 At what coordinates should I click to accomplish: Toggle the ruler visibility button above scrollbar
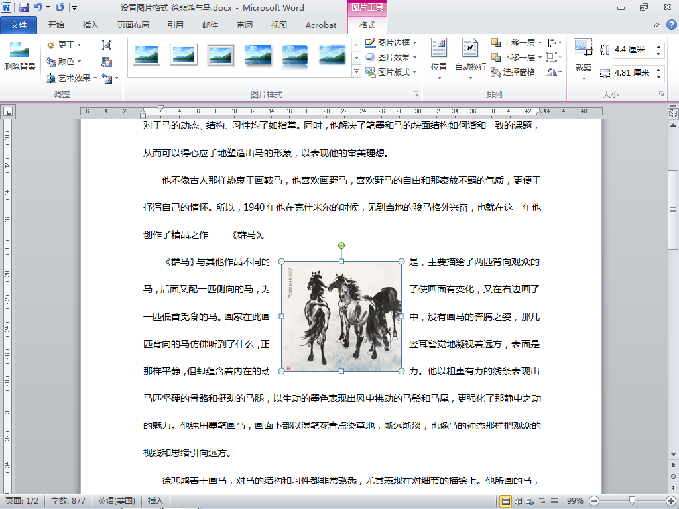click(673, 113)
